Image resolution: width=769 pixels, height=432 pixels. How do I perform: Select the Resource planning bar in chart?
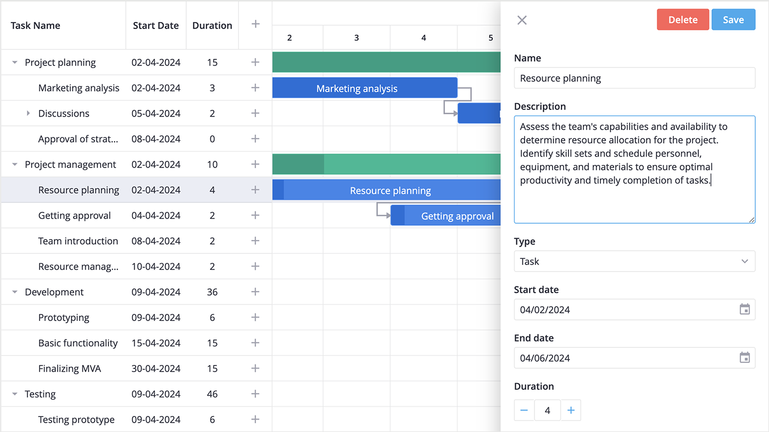pos(387,190)
